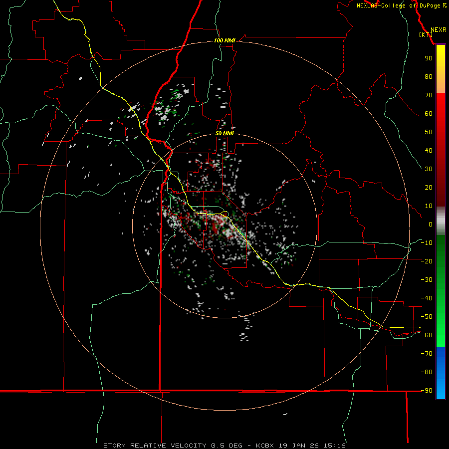Select the 0 value on velocity scale
This screenshot has width=449, height=449.
pos(431,224)
